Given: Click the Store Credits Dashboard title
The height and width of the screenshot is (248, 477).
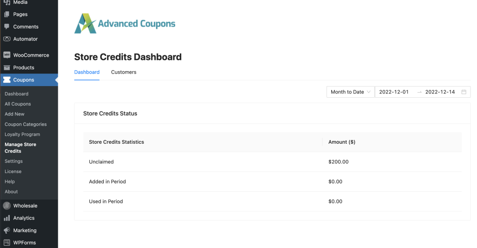Looking at the screenshot, I should point(128,57).
